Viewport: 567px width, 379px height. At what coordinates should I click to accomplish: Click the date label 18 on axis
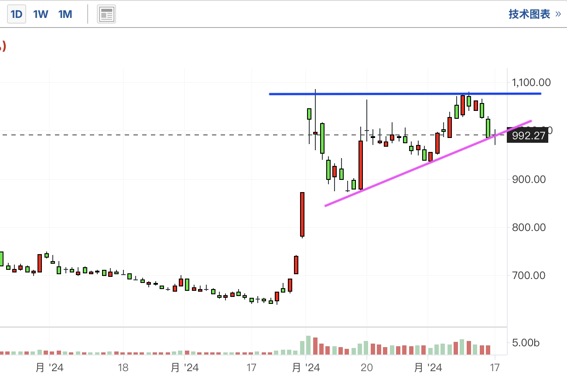123,368
